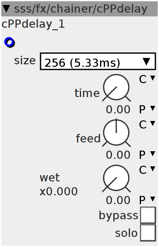Image resolution: width=159 pixels, height=247 pixels.
Task: Open the P dropdown beside the wet knob
Action: [x=147, y=200]
